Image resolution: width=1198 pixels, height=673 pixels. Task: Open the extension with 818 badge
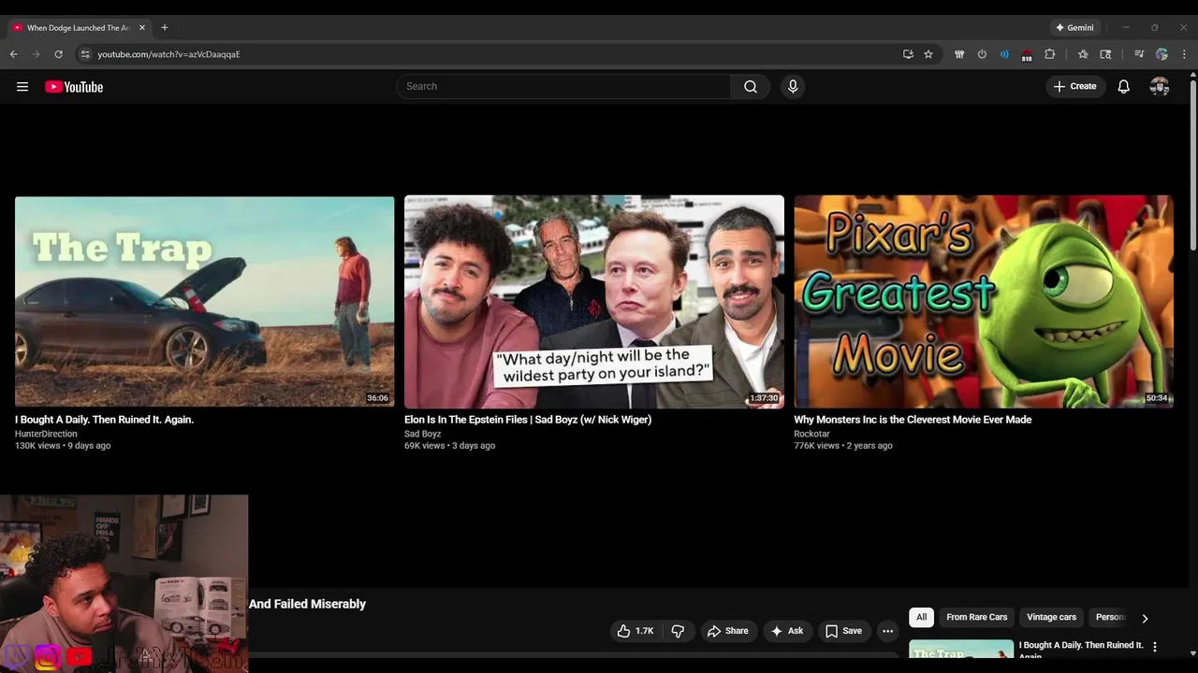click(x=1027, y=55)
